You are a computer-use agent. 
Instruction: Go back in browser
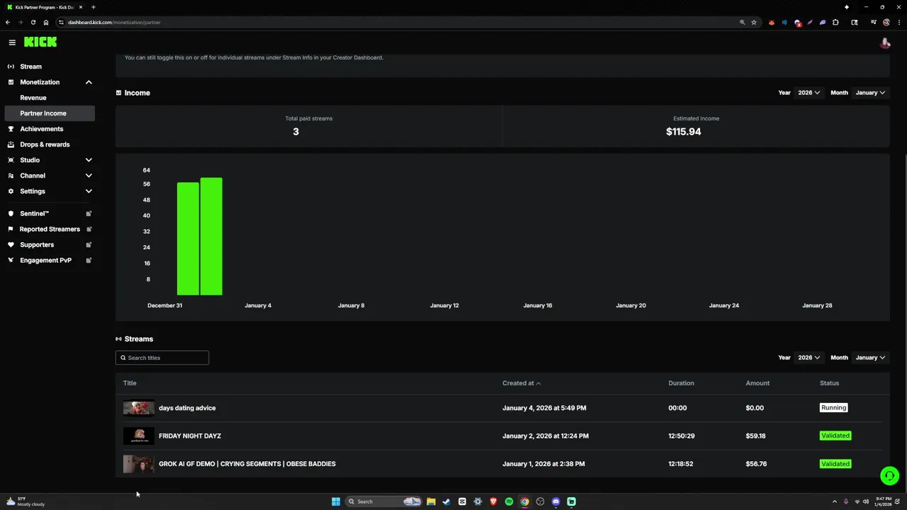(8, 22)
